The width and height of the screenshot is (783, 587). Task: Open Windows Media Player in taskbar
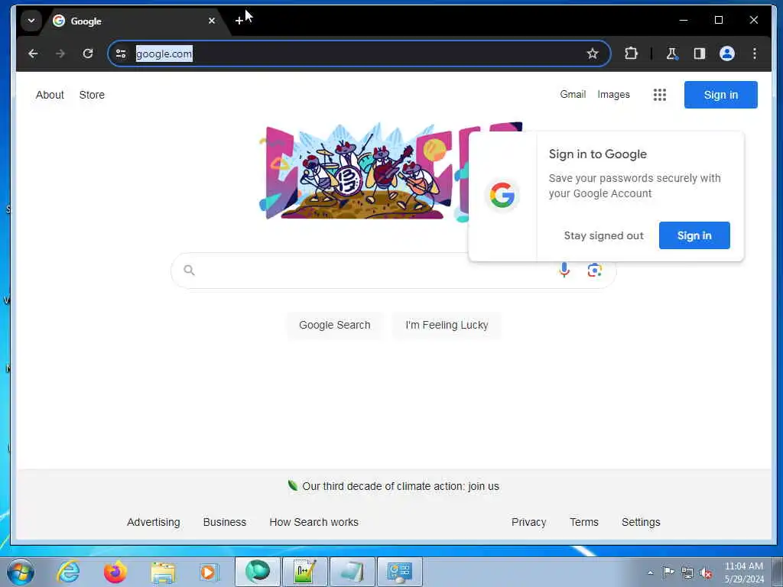point(209,572)
